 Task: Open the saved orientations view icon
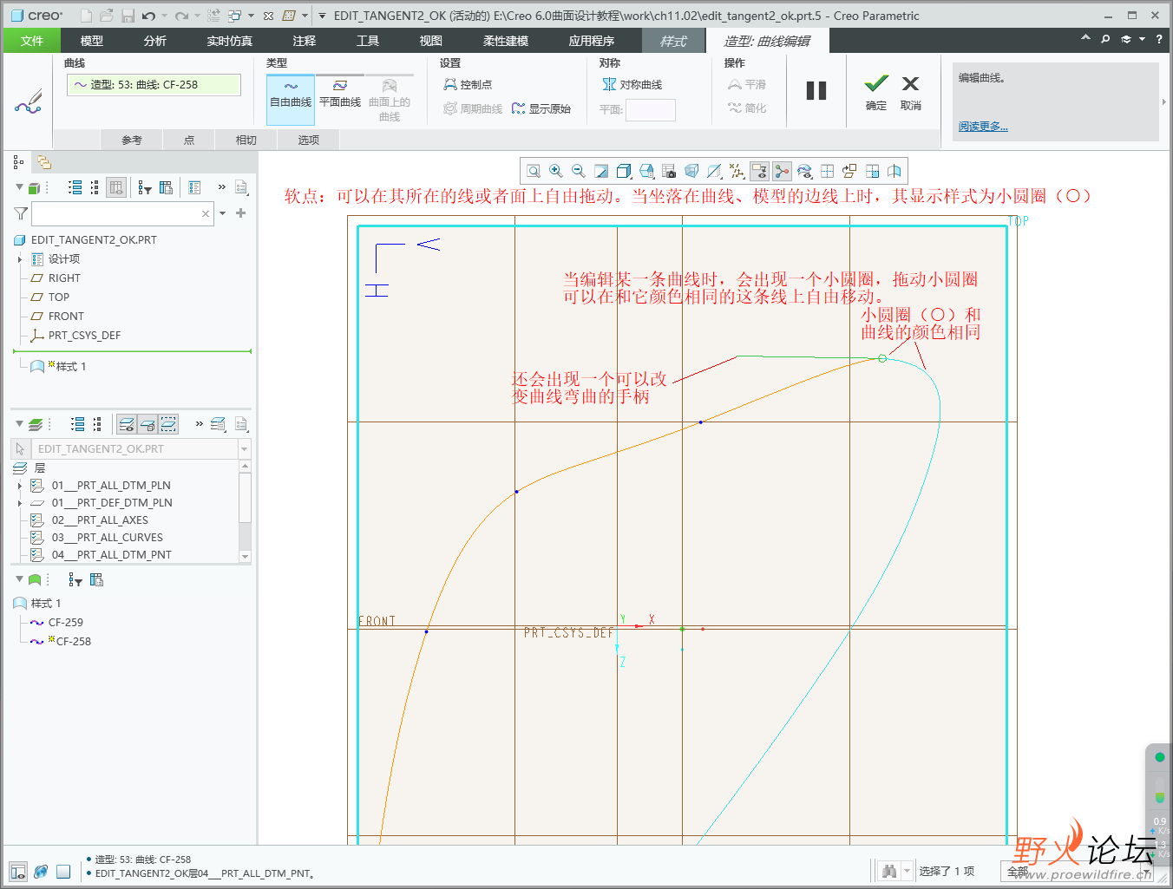pyautogui.click(x=646, y=172)
